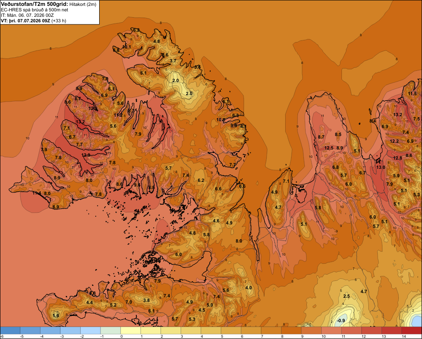Click the '11.2' temperature value
This screenshot has height=339, width=422.
point(118,115)
